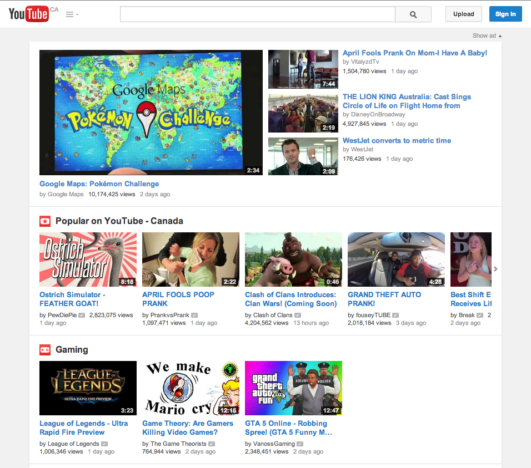The image size is (531, 468).
Task: Click the verified badge beside fouseyTUBE
Action: click(x=395, y=315)
